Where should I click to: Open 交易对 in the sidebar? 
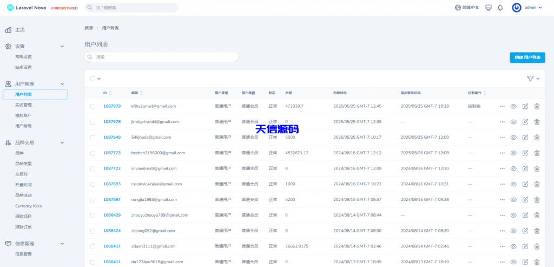pyautogui.click(x=21, y=174)
